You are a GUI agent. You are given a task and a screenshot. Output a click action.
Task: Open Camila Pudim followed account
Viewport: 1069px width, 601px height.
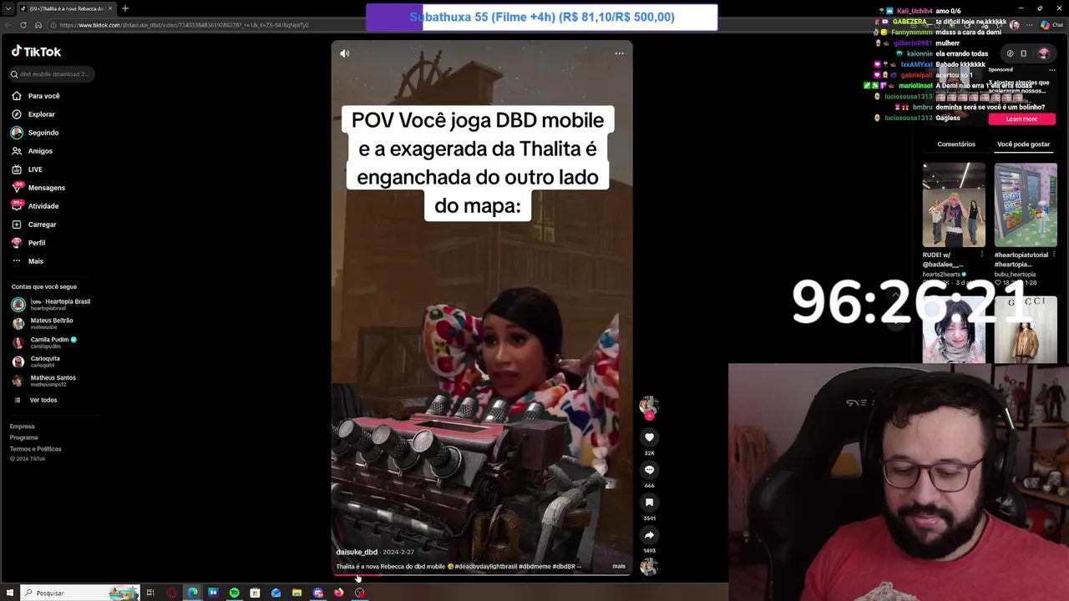coord(45,343)
